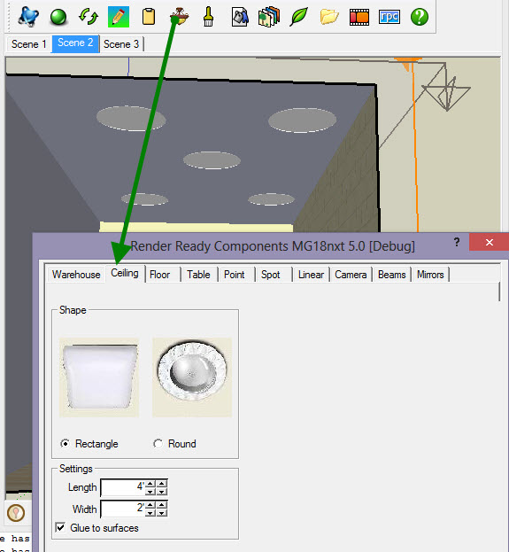
Task: Open the Linear tab
Action: 311,275
